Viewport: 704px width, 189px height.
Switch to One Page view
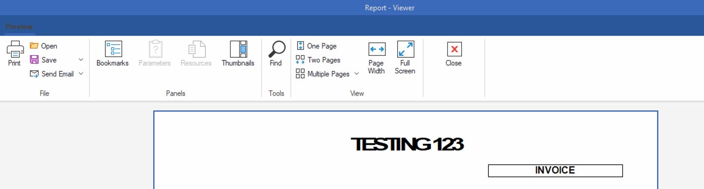click(317, 46)
